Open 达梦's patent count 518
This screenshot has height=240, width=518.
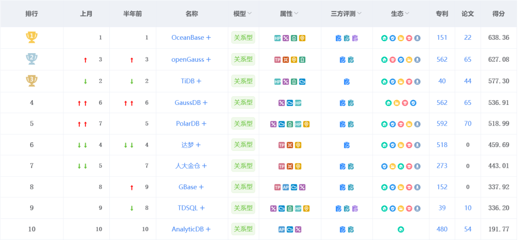442,145
